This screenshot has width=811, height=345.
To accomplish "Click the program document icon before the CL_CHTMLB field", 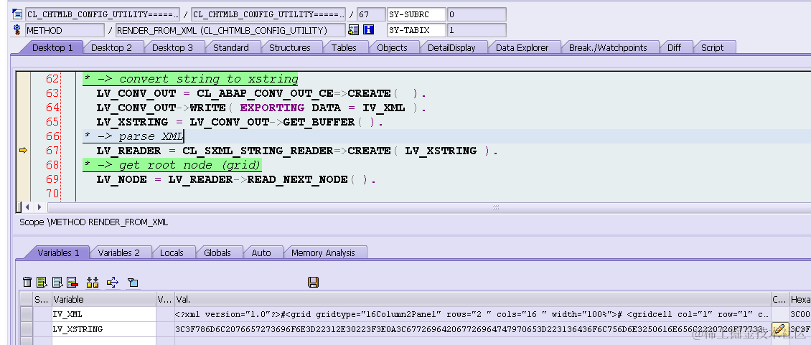I will pos(17,14).
